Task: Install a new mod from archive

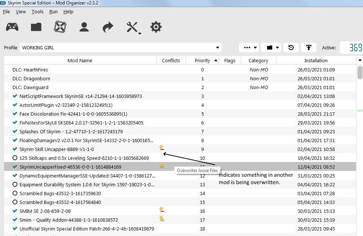Action: 36,27
